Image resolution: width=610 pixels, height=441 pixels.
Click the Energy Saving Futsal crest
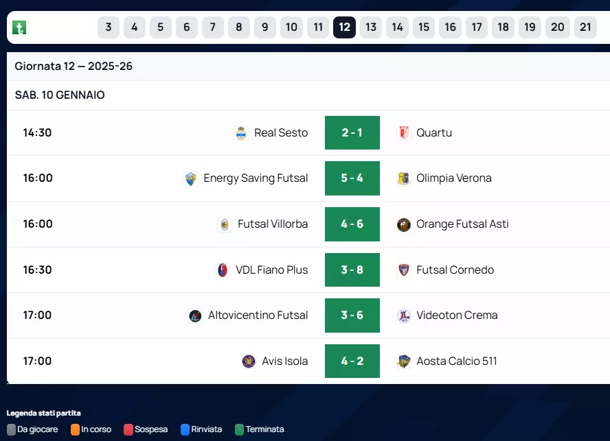point(191,178)
